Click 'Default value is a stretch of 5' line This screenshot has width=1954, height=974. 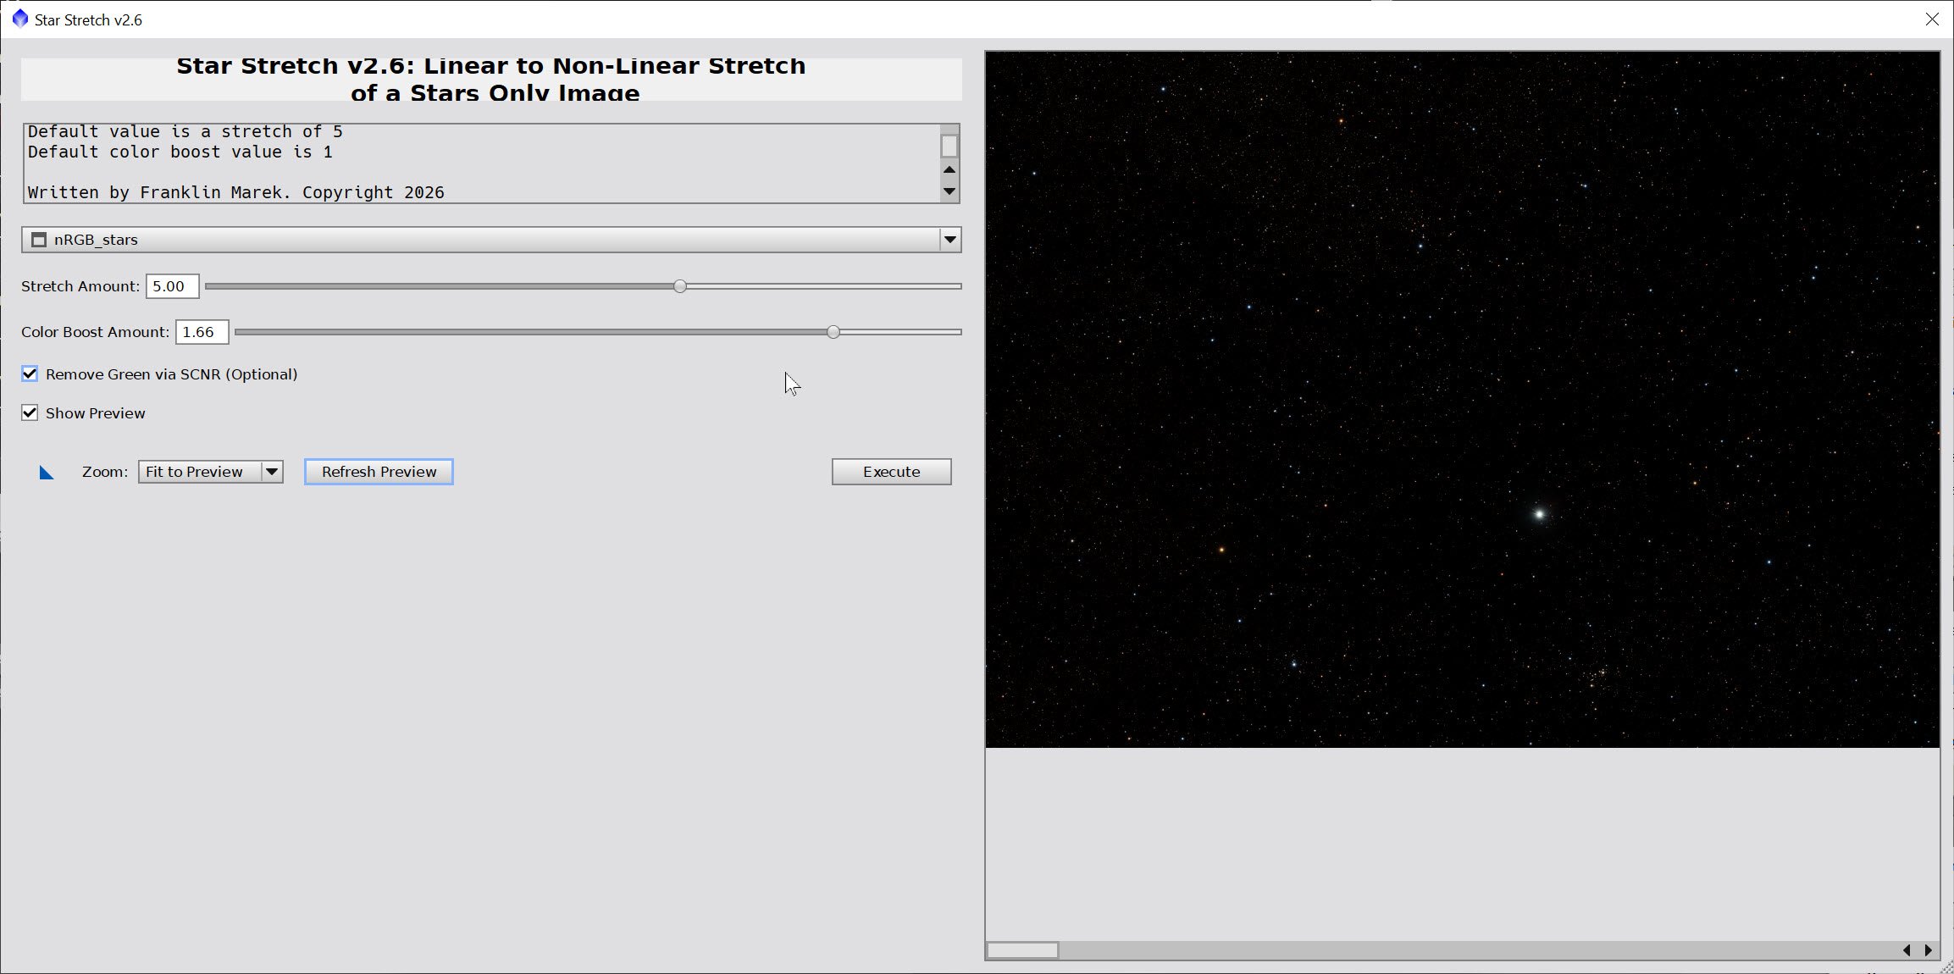coord(185,131)
